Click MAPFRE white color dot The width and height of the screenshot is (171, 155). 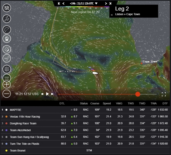6,110
